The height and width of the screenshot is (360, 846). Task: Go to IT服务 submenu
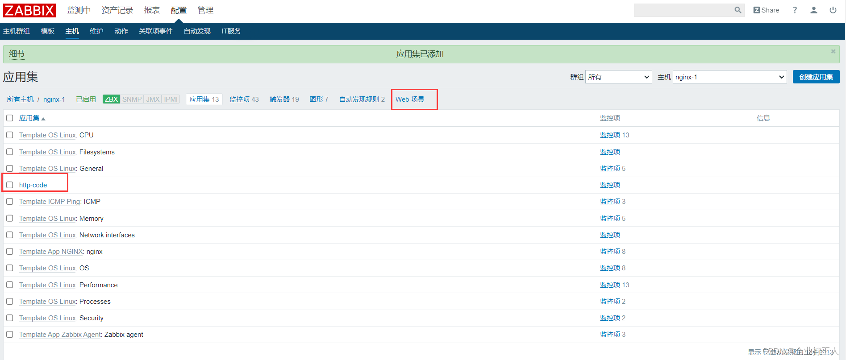pos(231,31)
